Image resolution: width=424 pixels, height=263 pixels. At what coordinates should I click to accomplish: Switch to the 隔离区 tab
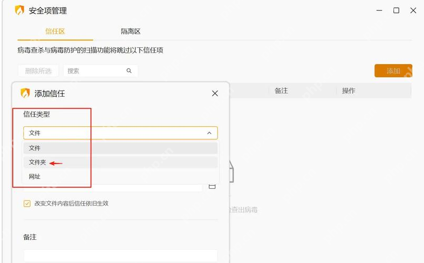(131, 32)
